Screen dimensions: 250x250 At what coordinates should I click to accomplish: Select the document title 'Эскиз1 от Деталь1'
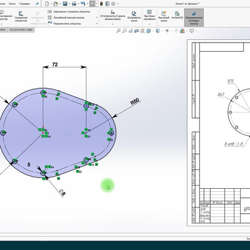(186, 4)
